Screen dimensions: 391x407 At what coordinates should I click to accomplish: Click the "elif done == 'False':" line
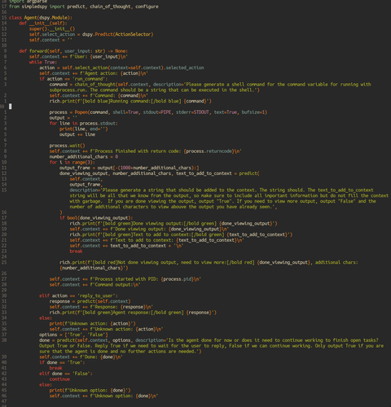click(66, 374)
